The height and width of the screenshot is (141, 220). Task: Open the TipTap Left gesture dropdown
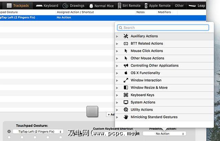[38, 132]
